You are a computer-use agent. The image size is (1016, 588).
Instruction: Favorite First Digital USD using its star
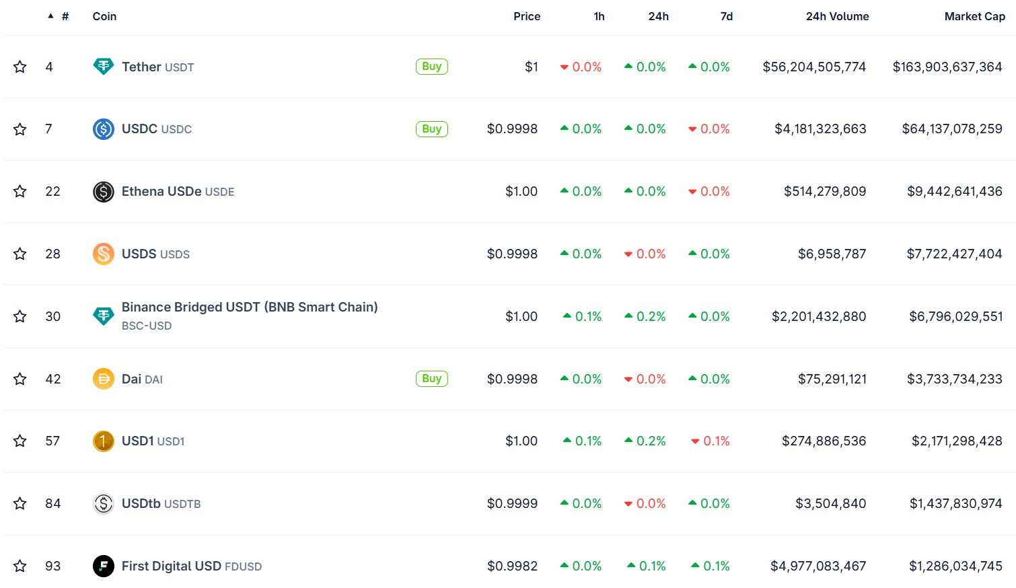(20, 566)
